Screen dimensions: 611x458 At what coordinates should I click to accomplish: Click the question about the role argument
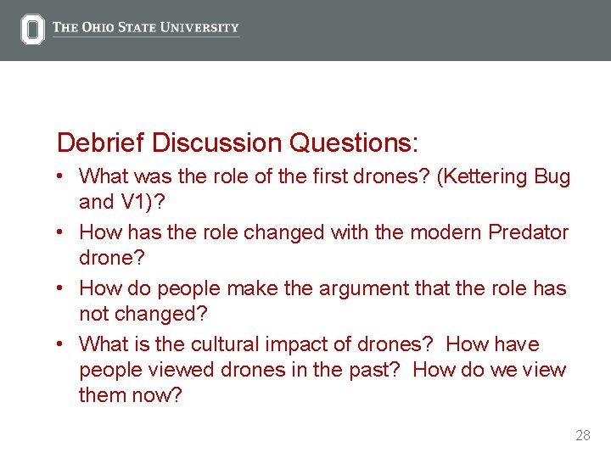322,288
